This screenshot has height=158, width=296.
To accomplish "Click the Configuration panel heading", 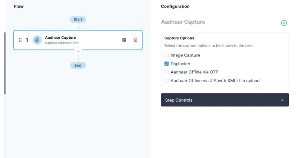I will click(x=175, y=6).
